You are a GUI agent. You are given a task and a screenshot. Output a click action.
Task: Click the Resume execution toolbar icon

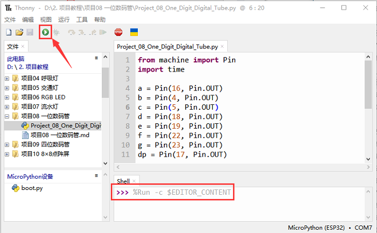click(102, 32)
